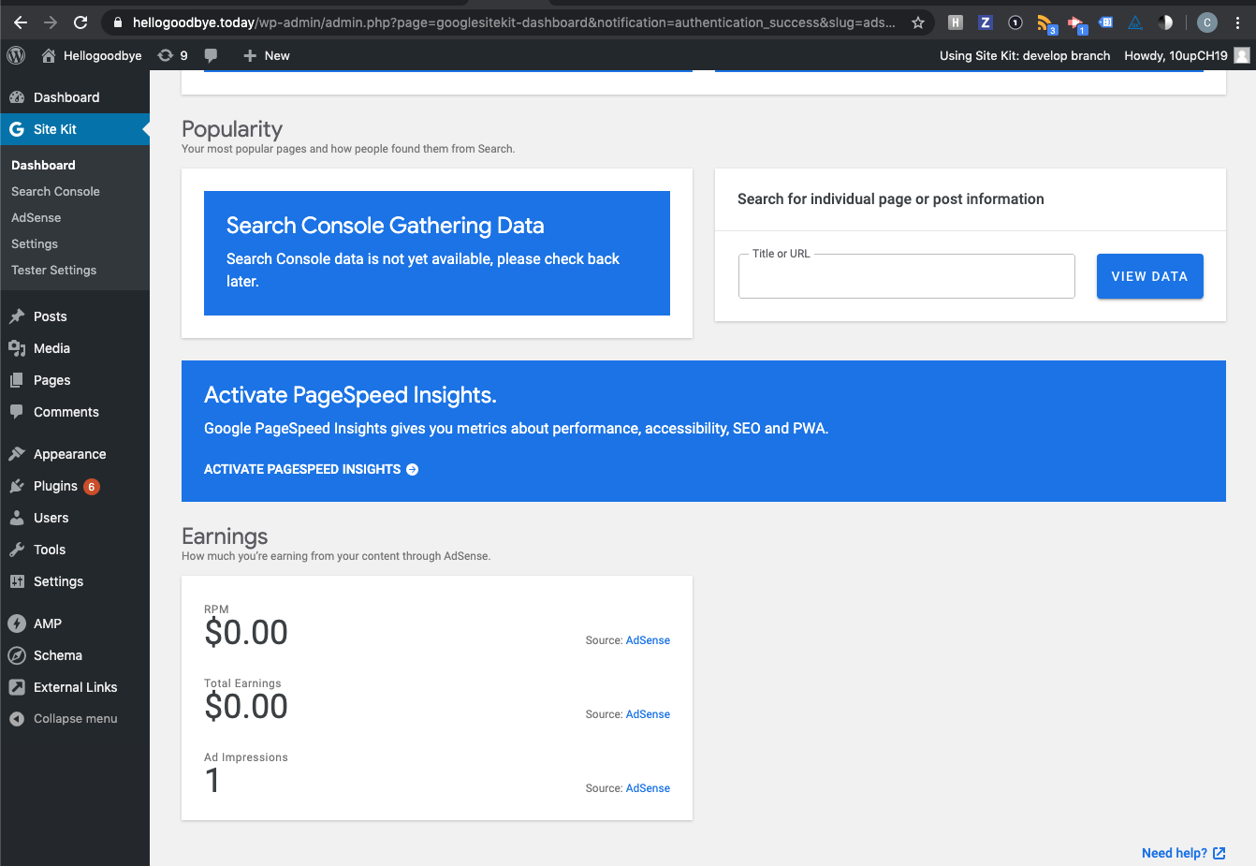The height and width of the screenshot is (866, 1256).
Task: Go to Tester Settings
Action: coord(54,270)
